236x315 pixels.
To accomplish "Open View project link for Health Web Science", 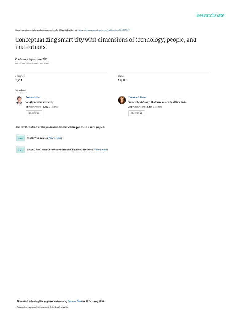I will [55, 138].
